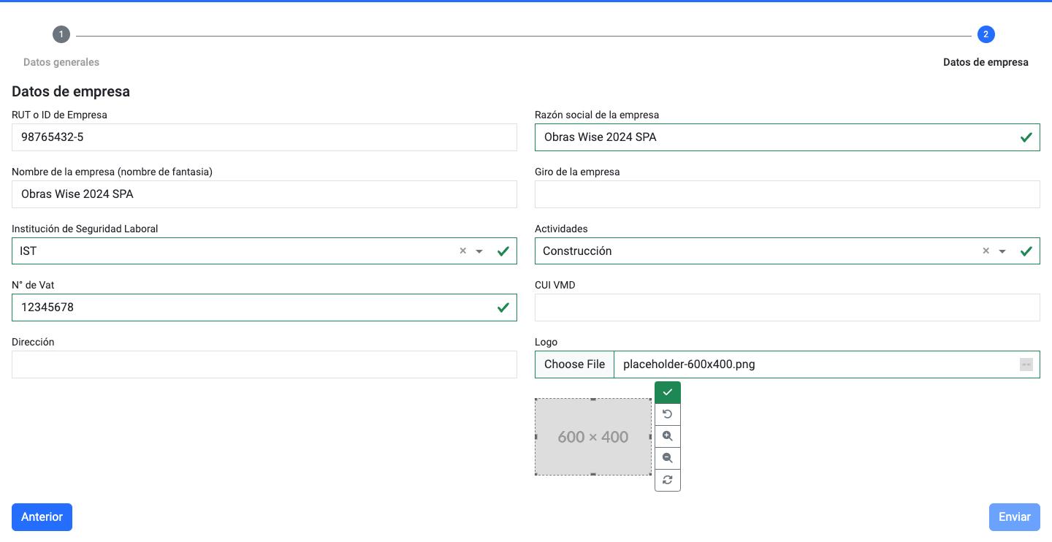Clear the IST selection with the X

[462, 251]
